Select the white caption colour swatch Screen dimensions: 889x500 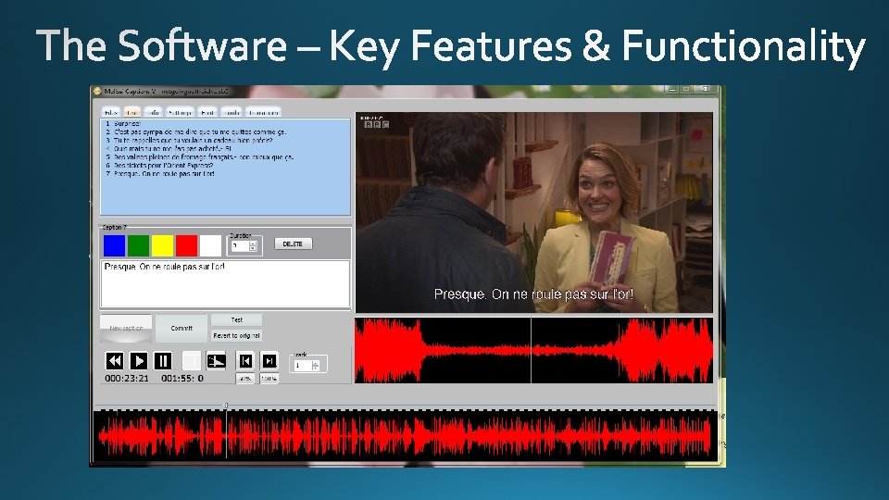210,245
